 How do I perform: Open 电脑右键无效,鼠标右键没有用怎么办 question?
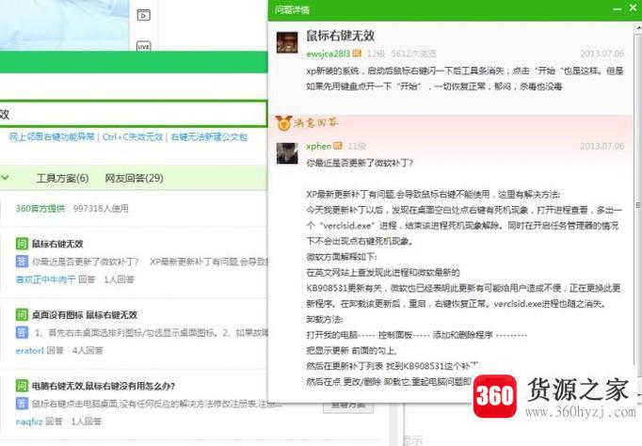[x=104, y=386]
